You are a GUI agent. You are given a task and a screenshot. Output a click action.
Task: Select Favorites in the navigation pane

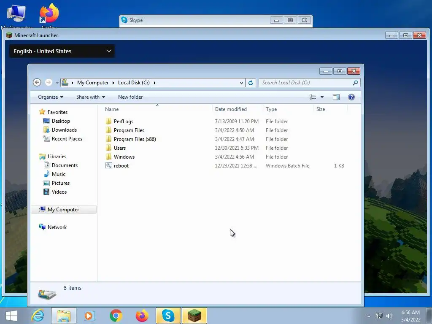point(57,112)
